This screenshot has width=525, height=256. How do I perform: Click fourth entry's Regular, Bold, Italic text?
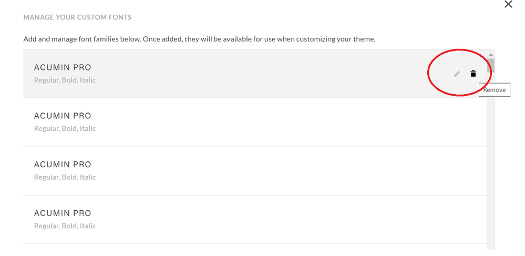pyautogui.click(x=65, y=226)
